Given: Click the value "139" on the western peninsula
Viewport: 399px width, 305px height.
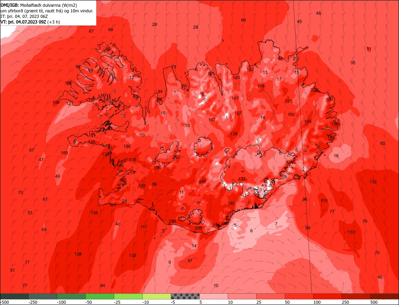Looking at the screenshot, I should pos(91,142).
